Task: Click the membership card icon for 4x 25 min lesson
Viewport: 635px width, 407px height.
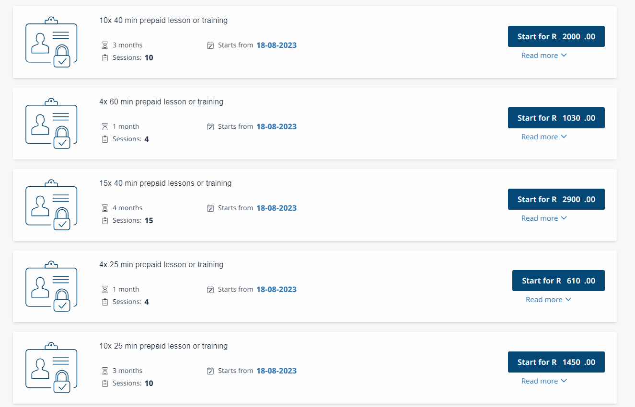Action: click(x=51, y=286)
